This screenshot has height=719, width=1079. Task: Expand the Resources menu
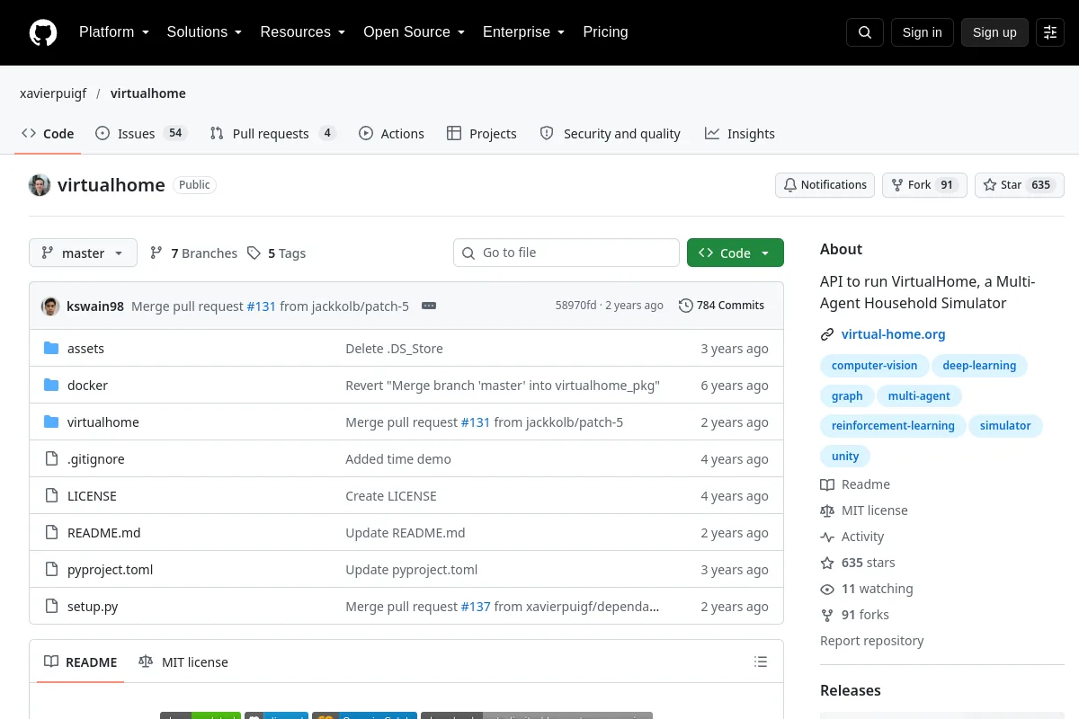303,32
